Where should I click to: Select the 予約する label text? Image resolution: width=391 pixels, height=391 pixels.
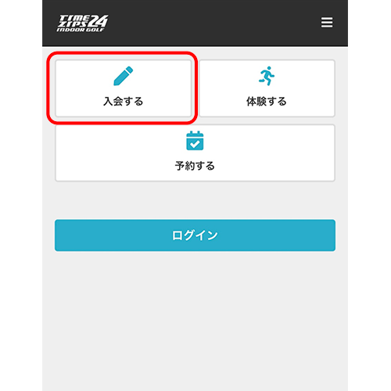point(195,166)
